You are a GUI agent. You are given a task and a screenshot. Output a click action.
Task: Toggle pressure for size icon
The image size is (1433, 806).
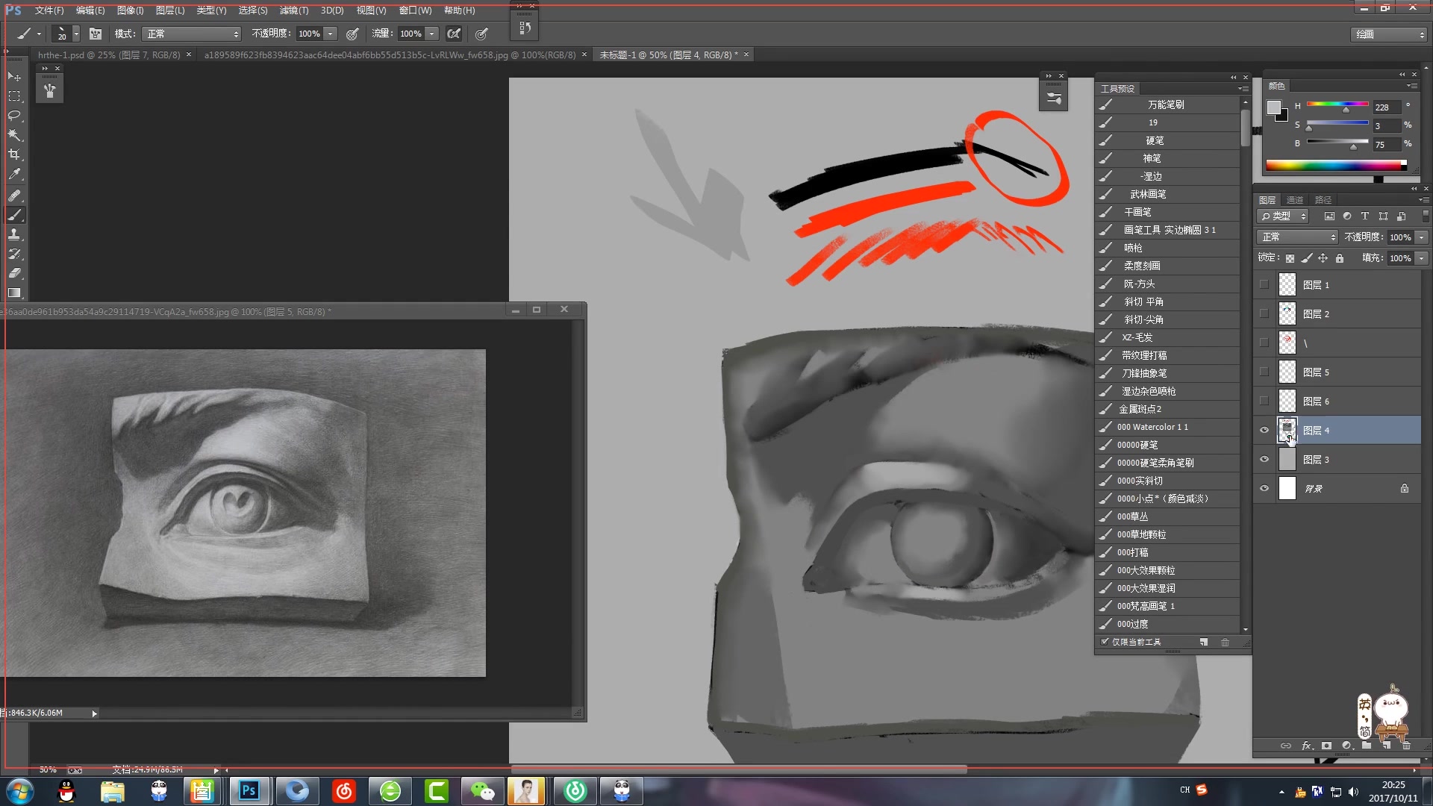tap(482, 34)
